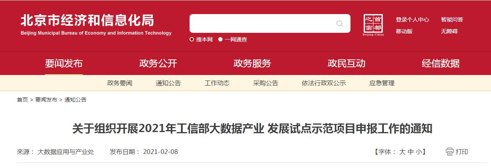The height and width of the screenshot is (168, 491).
Task: Click the printer icon beside 打印
Action: coord(450,152)
